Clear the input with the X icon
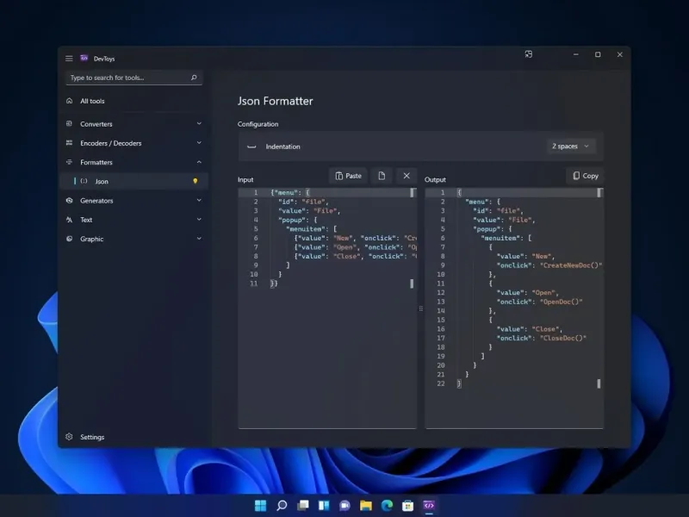This screenshot has height=517, width=689. (407, 176)
